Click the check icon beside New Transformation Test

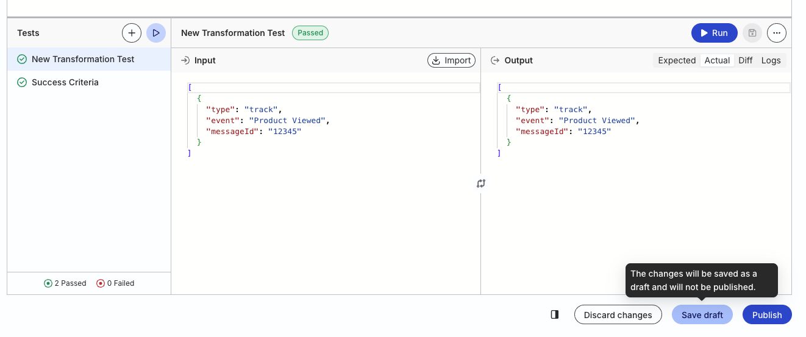point(22,59)
